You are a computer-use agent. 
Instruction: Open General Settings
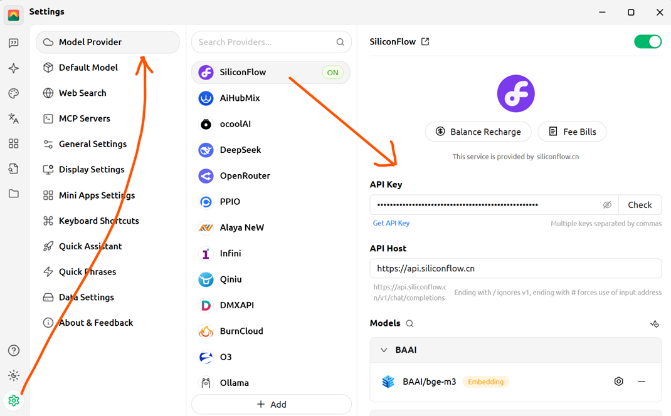tap(108, 144)
